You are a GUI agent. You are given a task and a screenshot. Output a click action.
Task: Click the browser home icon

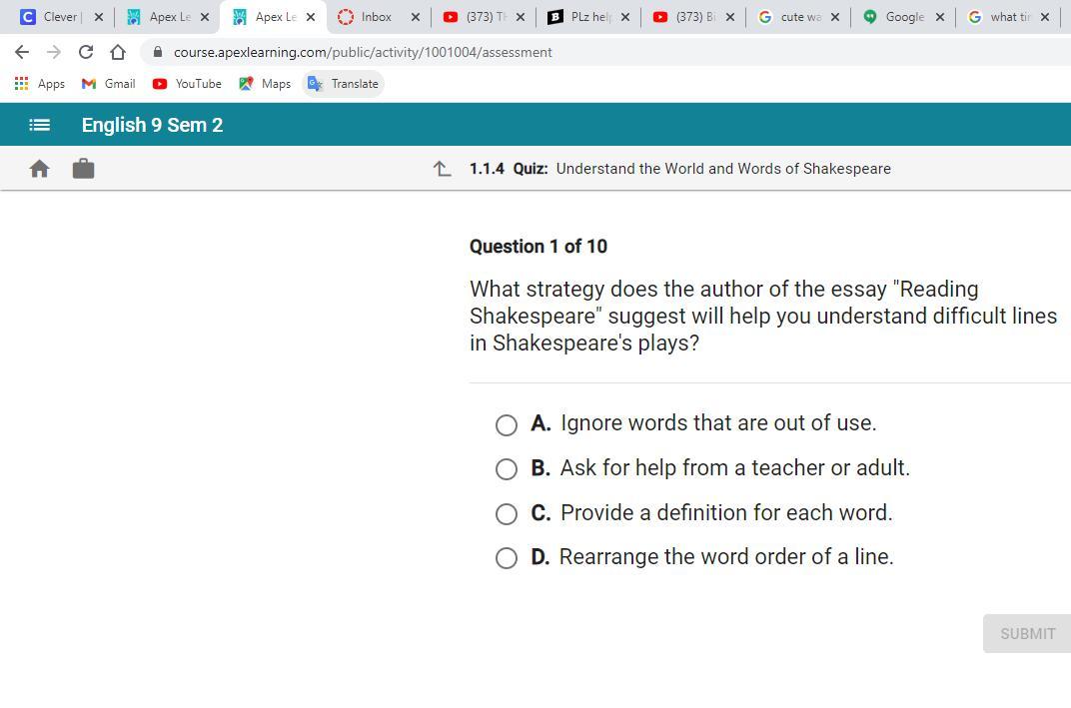click(118, 52)
